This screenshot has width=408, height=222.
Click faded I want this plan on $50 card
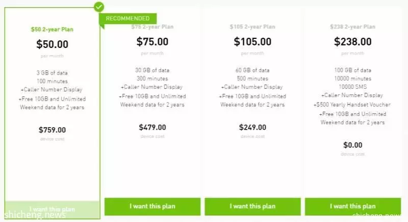pyautogui.click(x=53, y=209)
